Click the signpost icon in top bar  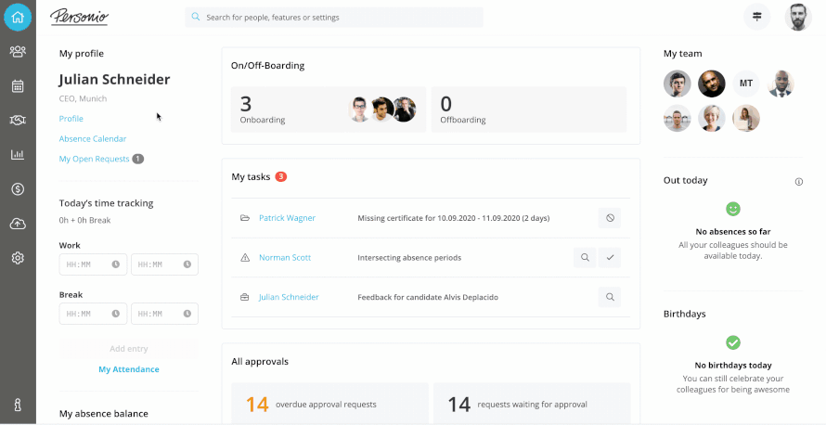pos(757,17)
